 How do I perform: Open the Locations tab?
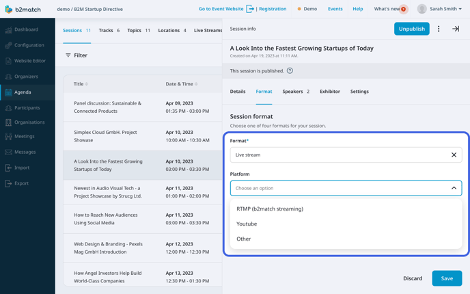[x=172, y=30]
